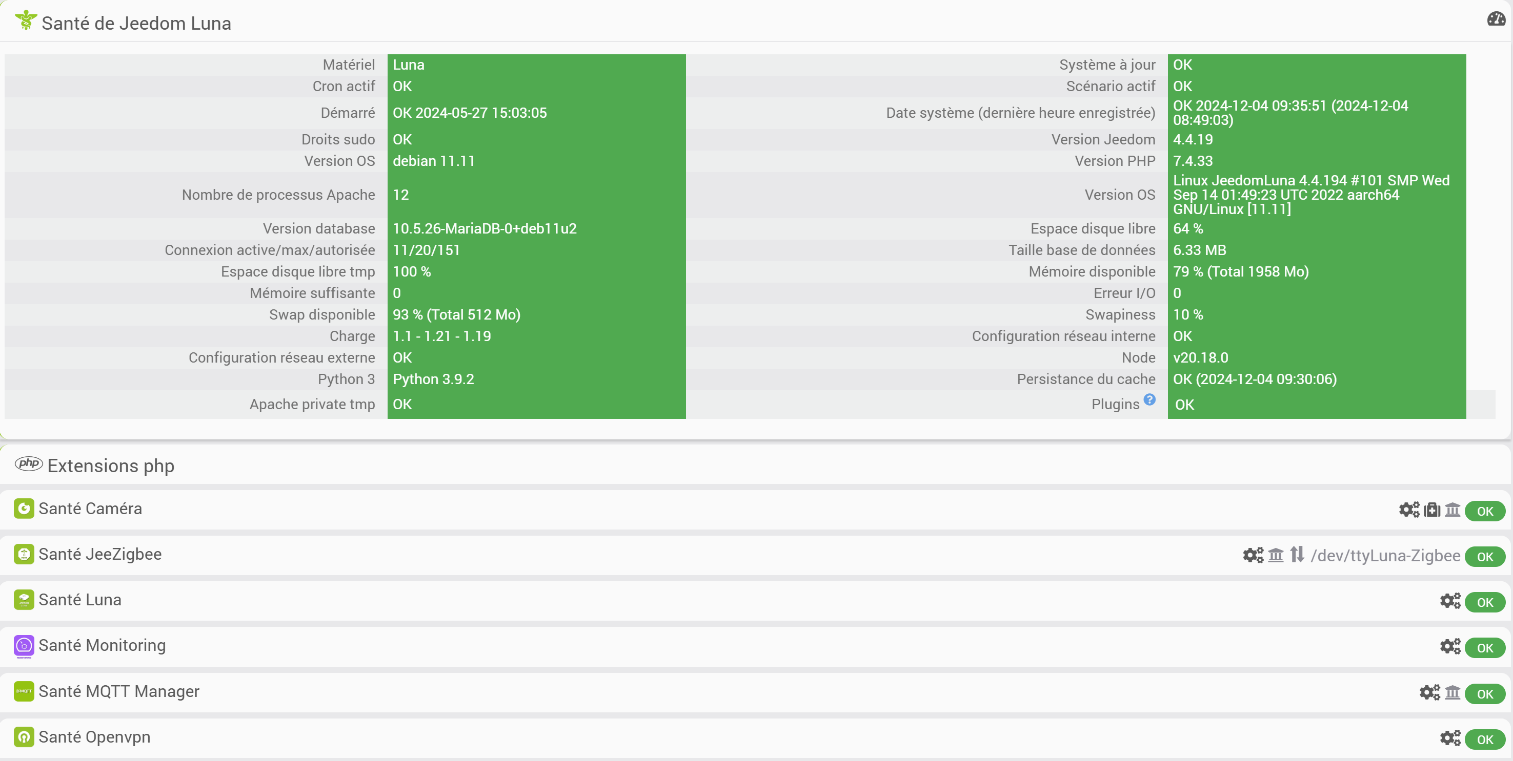Open Luna plugin configuration gears icon

(1450, 601)
